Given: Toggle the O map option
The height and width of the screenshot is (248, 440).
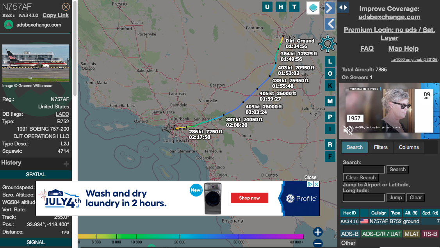Looking at the screenshot, I should click(x=330, y=74).
